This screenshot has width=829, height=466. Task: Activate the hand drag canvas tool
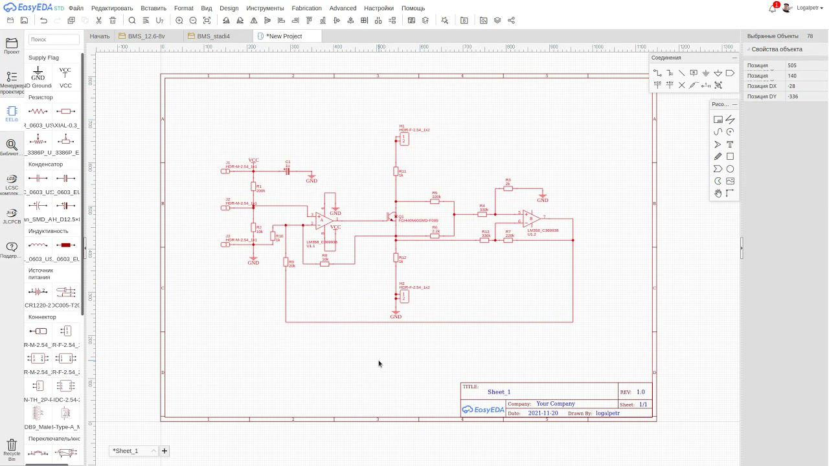(x=718, y=194)
